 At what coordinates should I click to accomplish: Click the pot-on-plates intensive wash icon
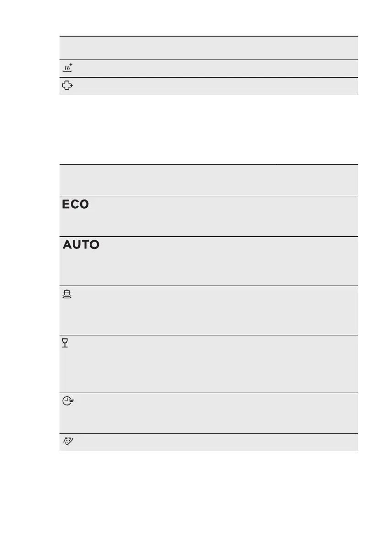(67, 294)
